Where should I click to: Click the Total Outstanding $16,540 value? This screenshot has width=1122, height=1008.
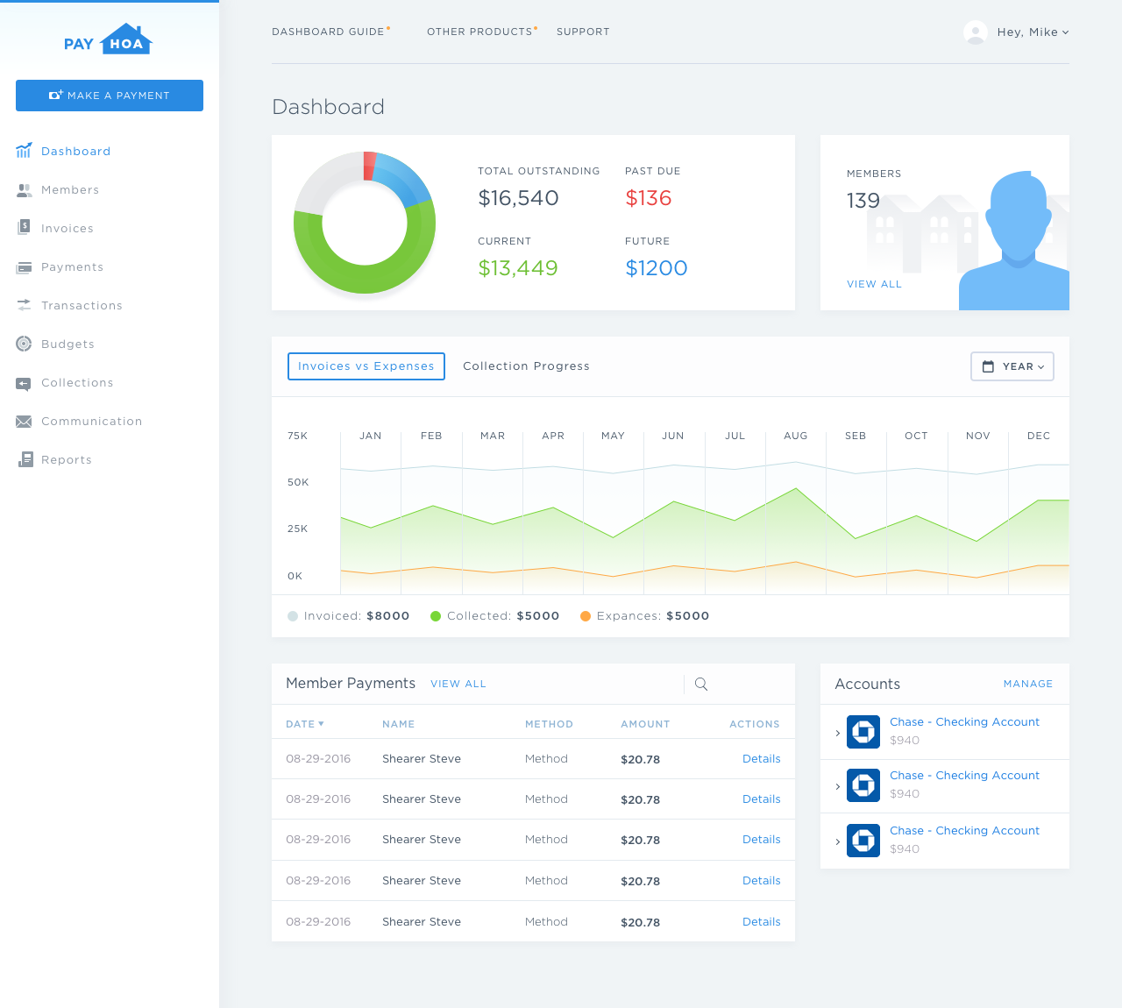(518, 198)
